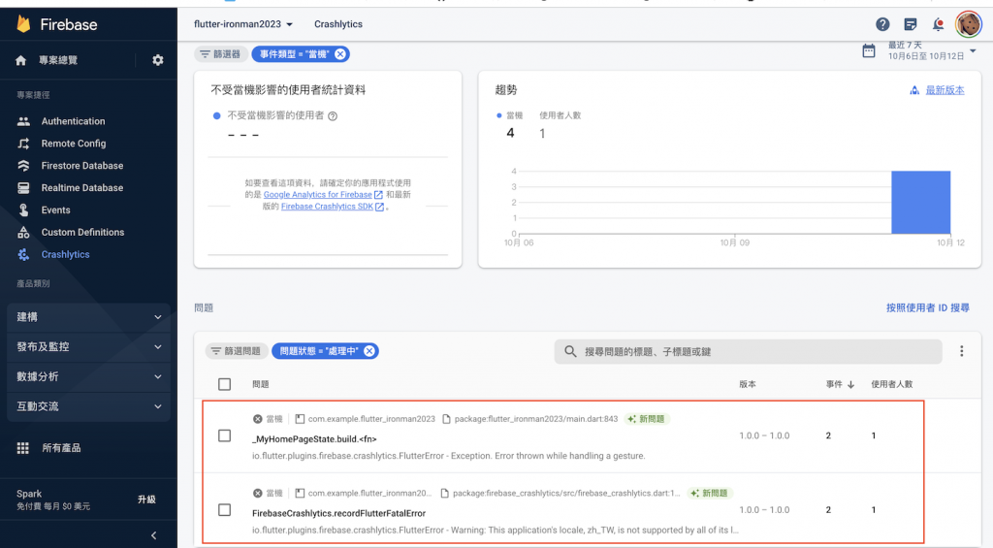Viewport: 993px width, 548px height.
Task: Open Remote Config in the sidebar
Action: click(x=74, y=144)
